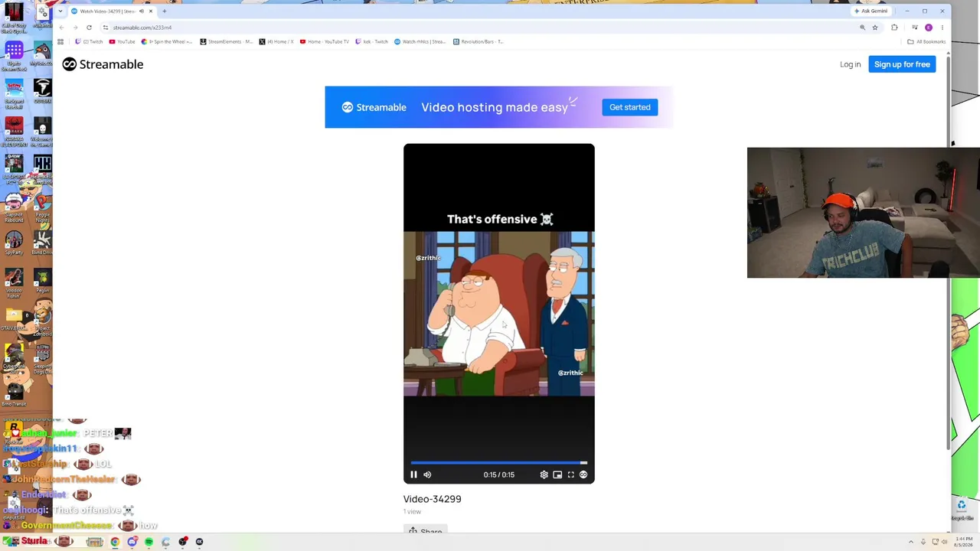980x551 pixels.
Task: Select the SpyParty desktop icon
Action: click(x=14, y=242)
